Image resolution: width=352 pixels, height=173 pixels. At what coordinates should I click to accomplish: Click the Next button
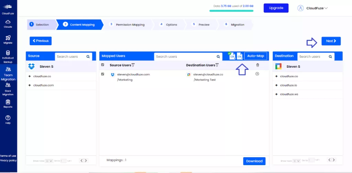[331, 41]
